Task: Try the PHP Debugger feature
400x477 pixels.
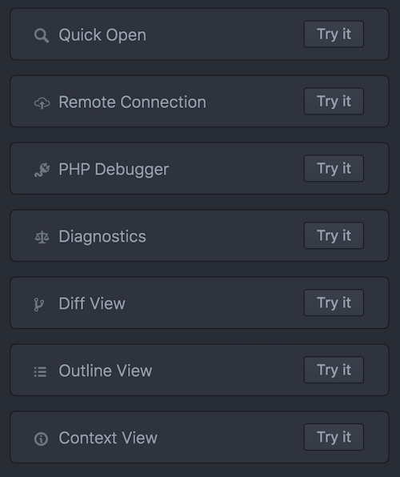Action: (x=334, y=169)
